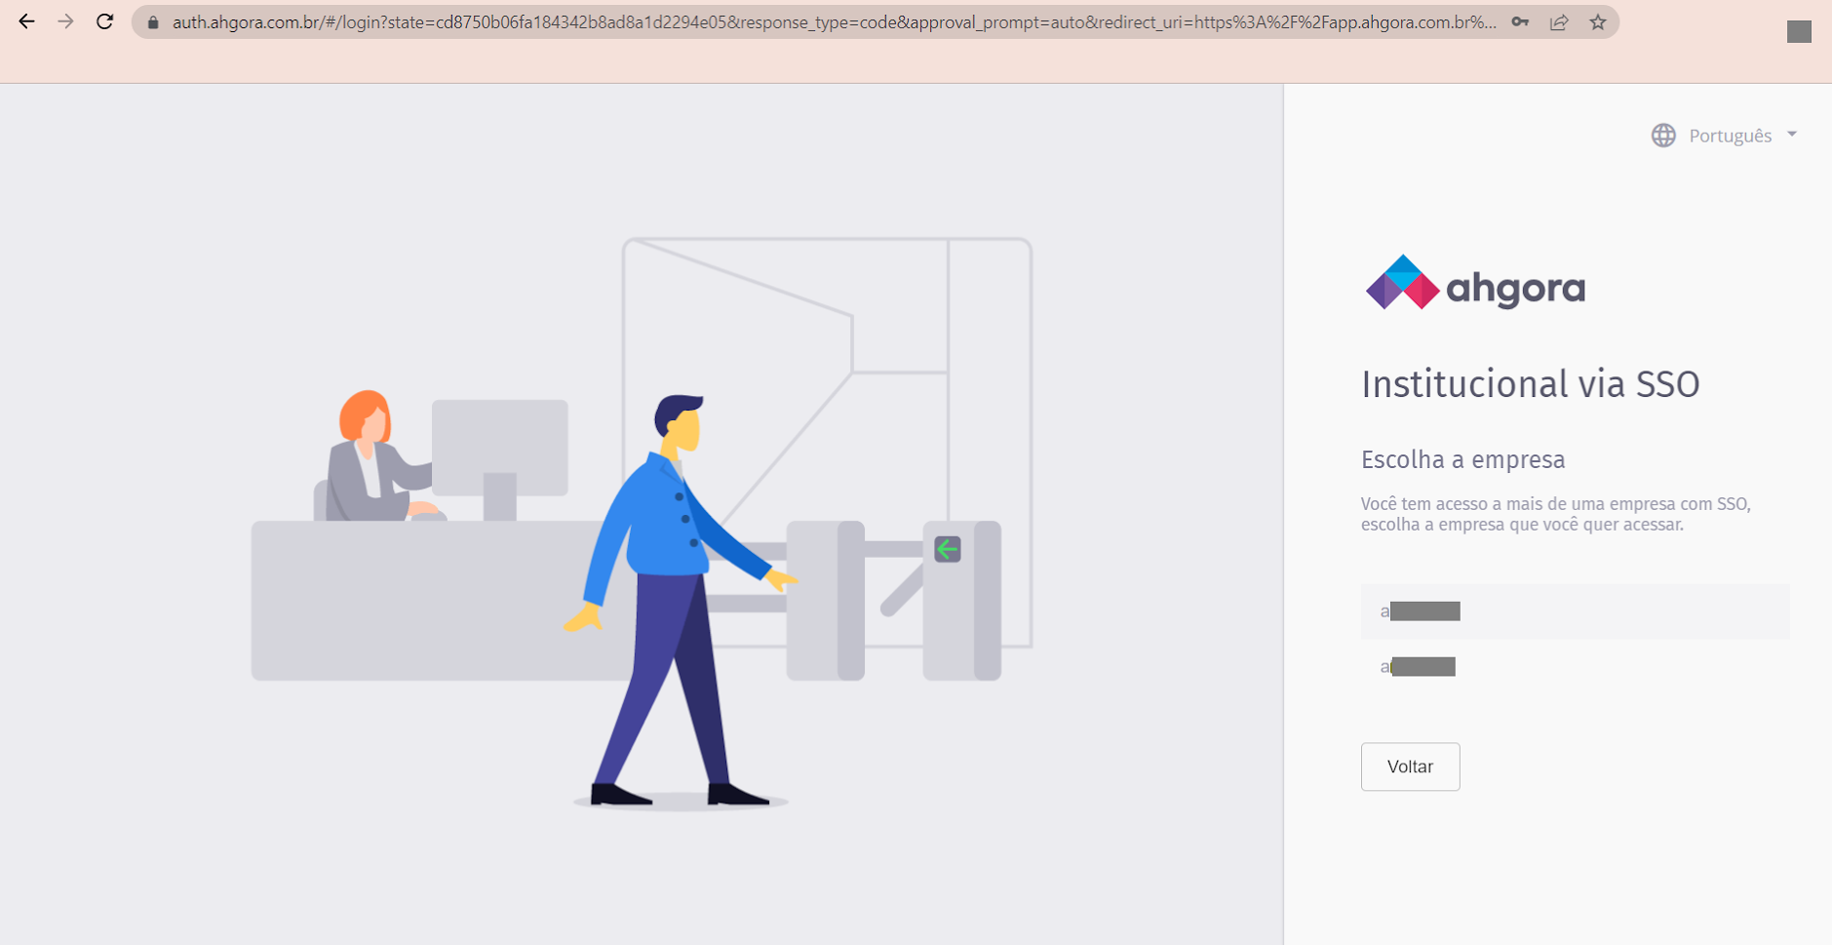Click the share page icon in address bar
This screenshot has height=945, width=1832.
[x=1559, y=21]
